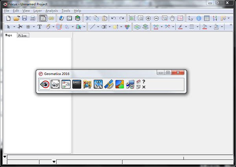Image resolution: width=236 pixels, height=167 pixels.
Task: Click the framed image icon after Redo
Action: point(132,18)
